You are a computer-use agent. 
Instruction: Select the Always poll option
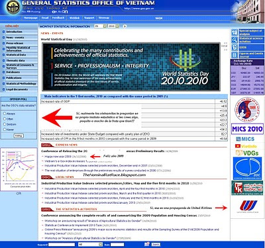(x=5, y=114)
